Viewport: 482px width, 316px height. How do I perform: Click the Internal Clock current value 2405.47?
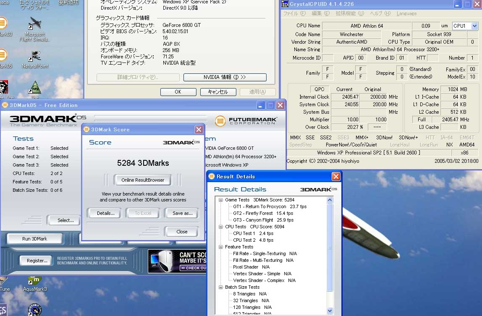pos(345,97)
